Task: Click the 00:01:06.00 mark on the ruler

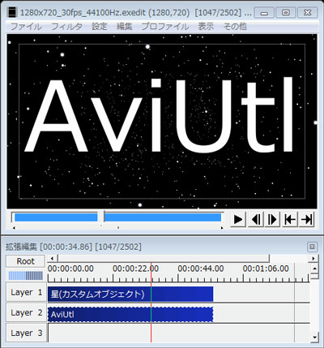Action: [x=266, y=269]
